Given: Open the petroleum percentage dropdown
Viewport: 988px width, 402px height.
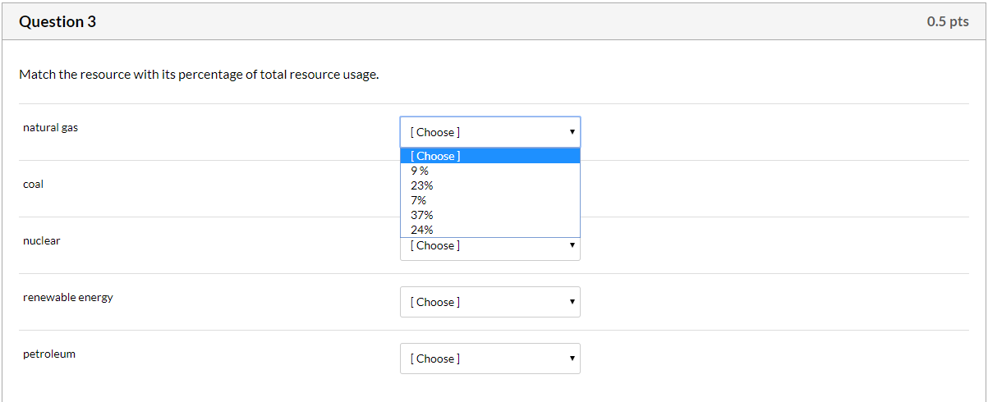Looking at the screenshot, I should 490,359.
